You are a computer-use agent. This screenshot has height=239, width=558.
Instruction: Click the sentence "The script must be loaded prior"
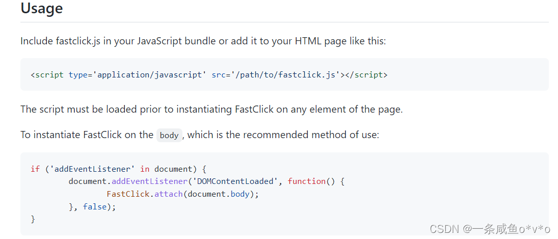(211, 109)
